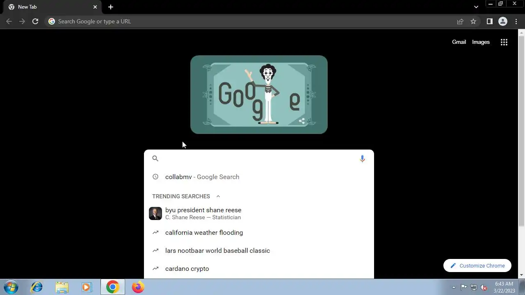Launch Internet Explorer from taskbar
525x295 pixels.
tap(37, 287)
